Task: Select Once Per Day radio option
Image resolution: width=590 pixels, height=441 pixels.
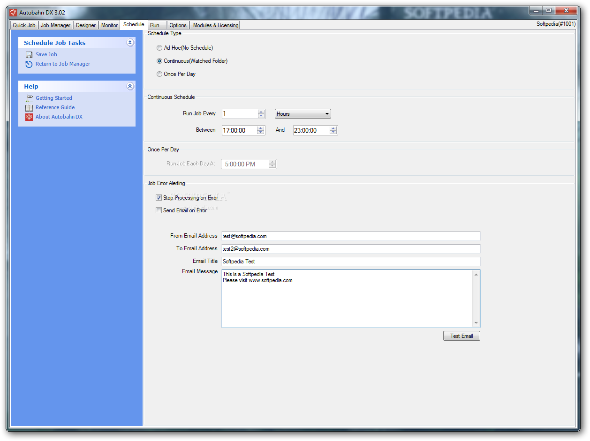Action: 159,74
